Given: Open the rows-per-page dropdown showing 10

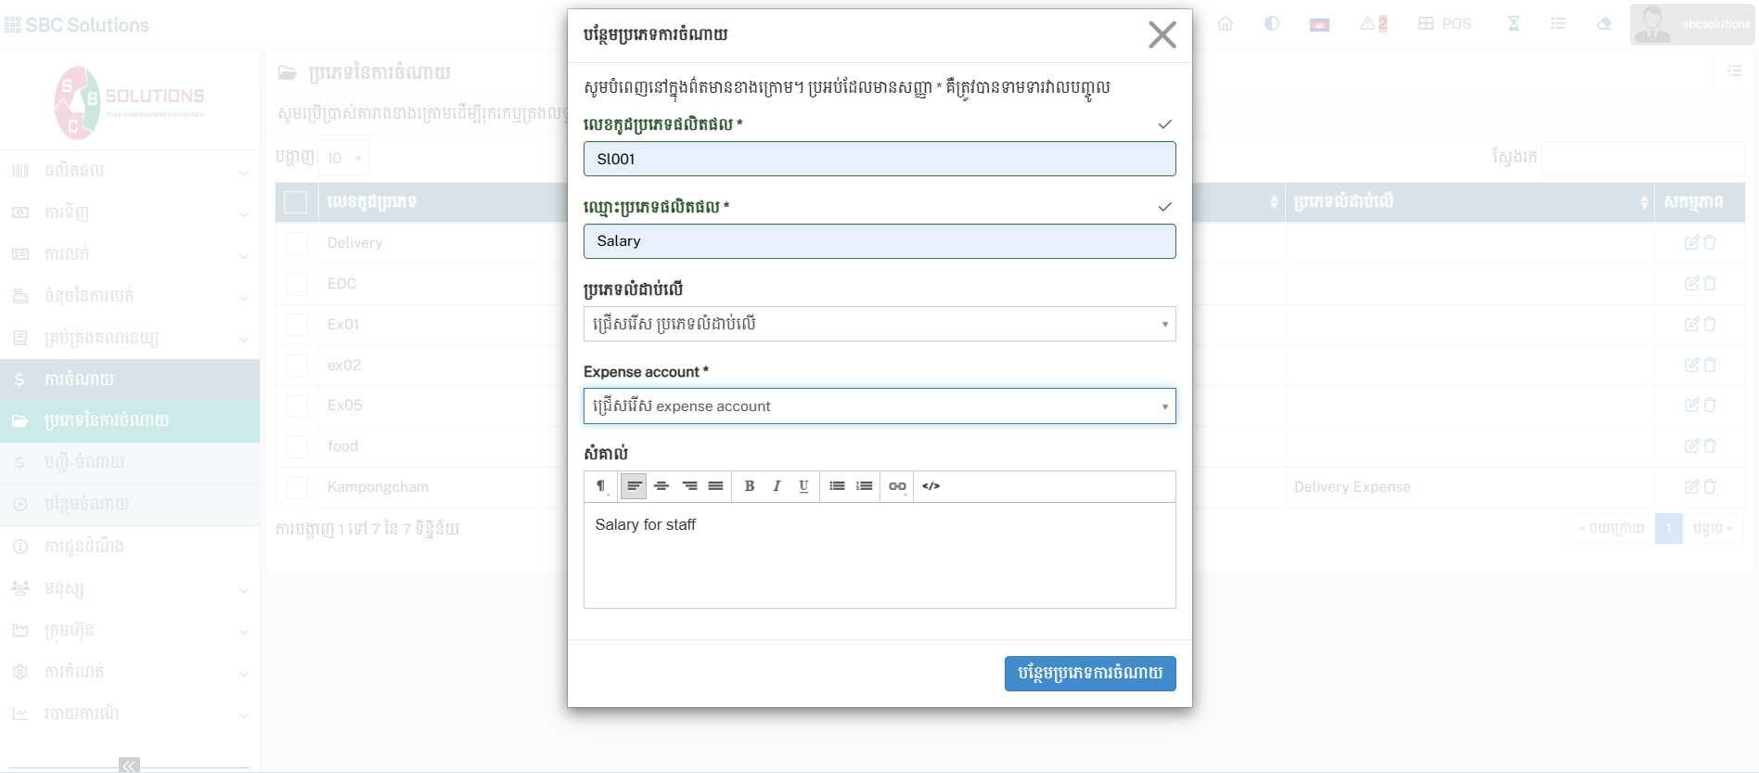Looking at the screenshot, I should coord(344,159).
